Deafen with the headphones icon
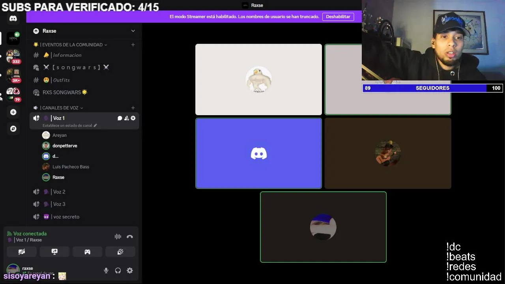Viewport: 505px width, 284px height. (x=118, y=271)
